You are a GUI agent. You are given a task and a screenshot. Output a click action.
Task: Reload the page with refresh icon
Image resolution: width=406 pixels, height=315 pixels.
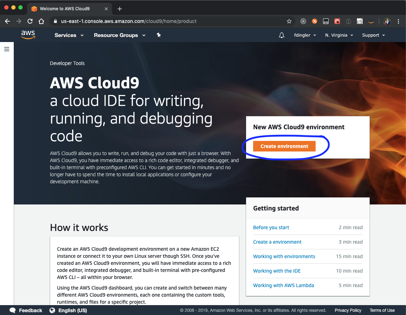tap(30, 21)
